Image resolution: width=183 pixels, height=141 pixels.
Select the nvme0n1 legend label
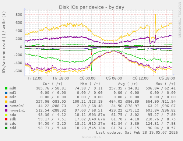coord(17,106)
